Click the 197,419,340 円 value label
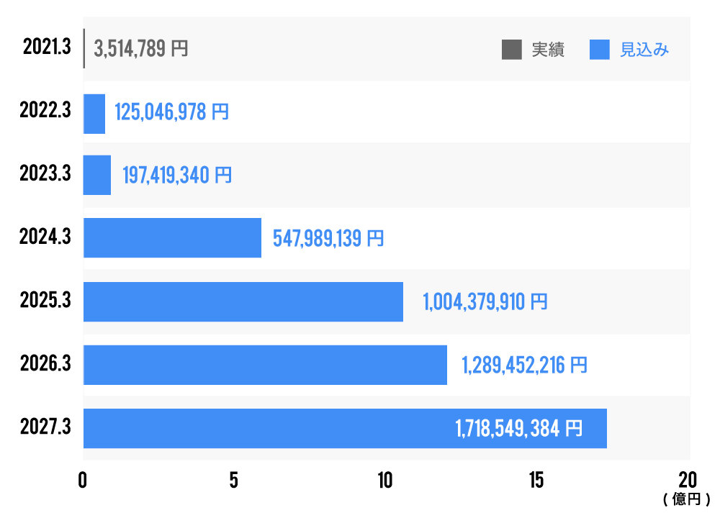 [x=177, y=175]
